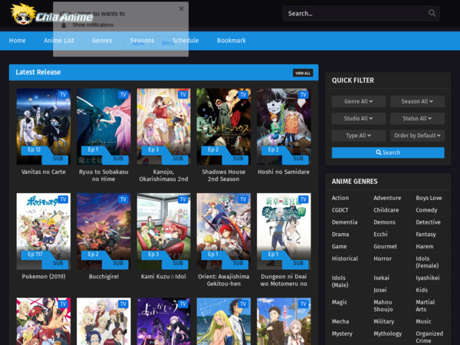Select the Mystery genre
460x345 pixels.
point(342,333)
